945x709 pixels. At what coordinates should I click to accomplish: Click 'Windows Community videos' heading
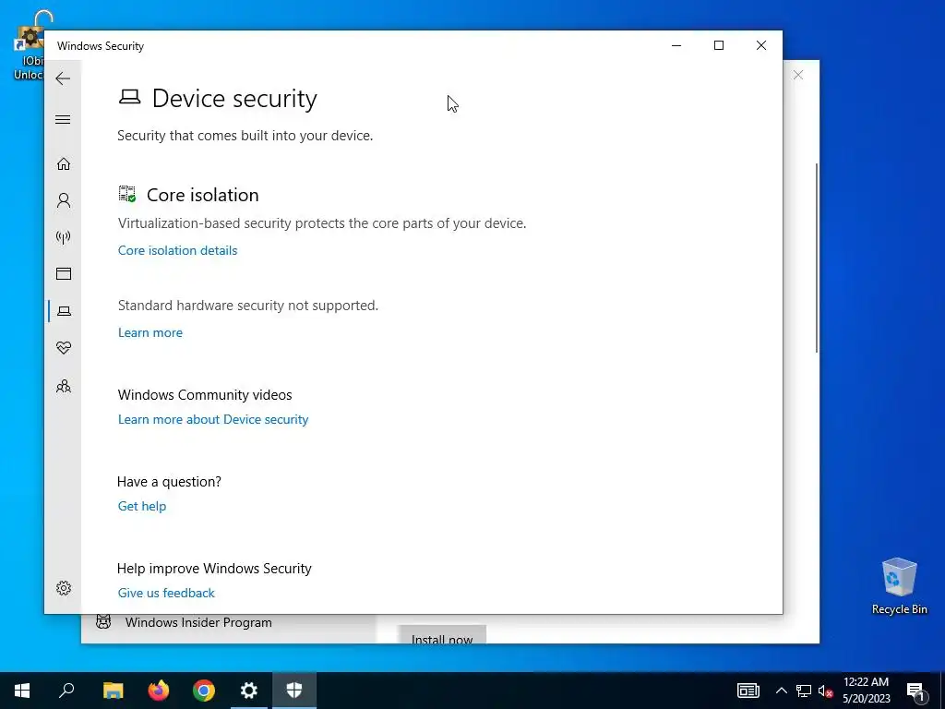point(205,395)
